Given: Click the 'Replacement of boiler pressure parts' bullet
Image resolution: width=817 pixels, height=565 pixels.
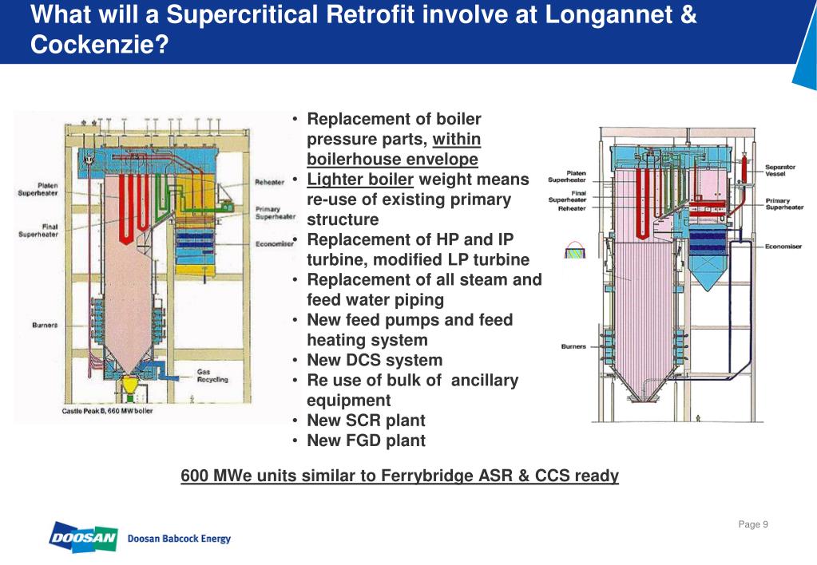Looking at the screenshot, I should coord(394,139).
